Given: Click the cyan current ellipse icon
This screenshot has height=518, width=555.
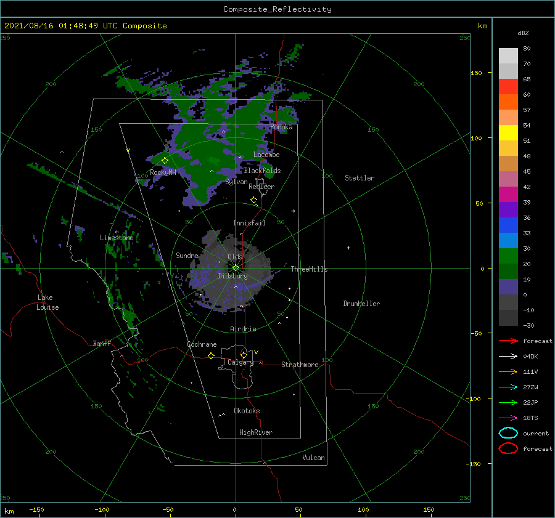Looking at the screenshot, I should tap(508, 433).
